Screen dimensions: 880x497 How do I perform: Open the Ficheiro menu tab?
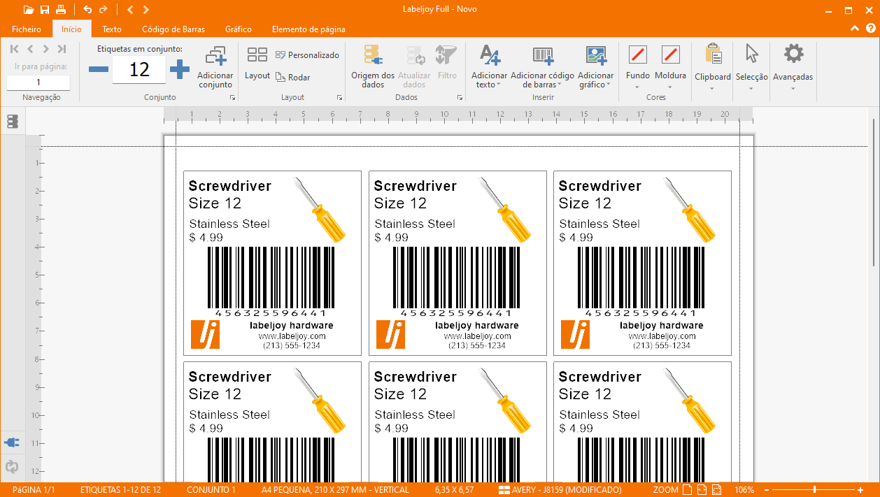pyautogui.click(x=27, y=29)
